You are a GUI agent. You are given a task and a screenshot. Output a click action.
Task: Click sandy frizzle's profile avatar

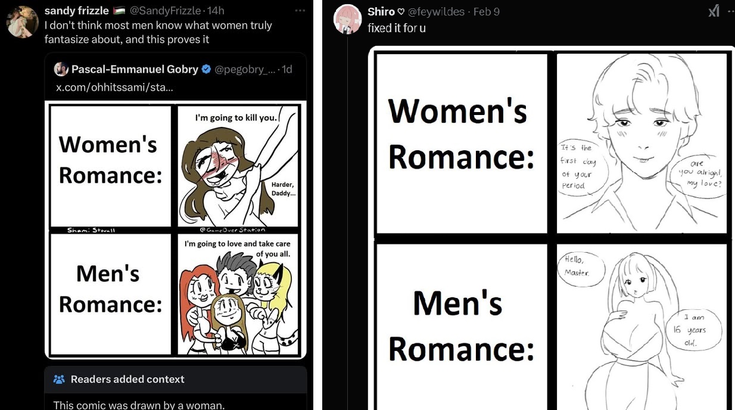22,22
